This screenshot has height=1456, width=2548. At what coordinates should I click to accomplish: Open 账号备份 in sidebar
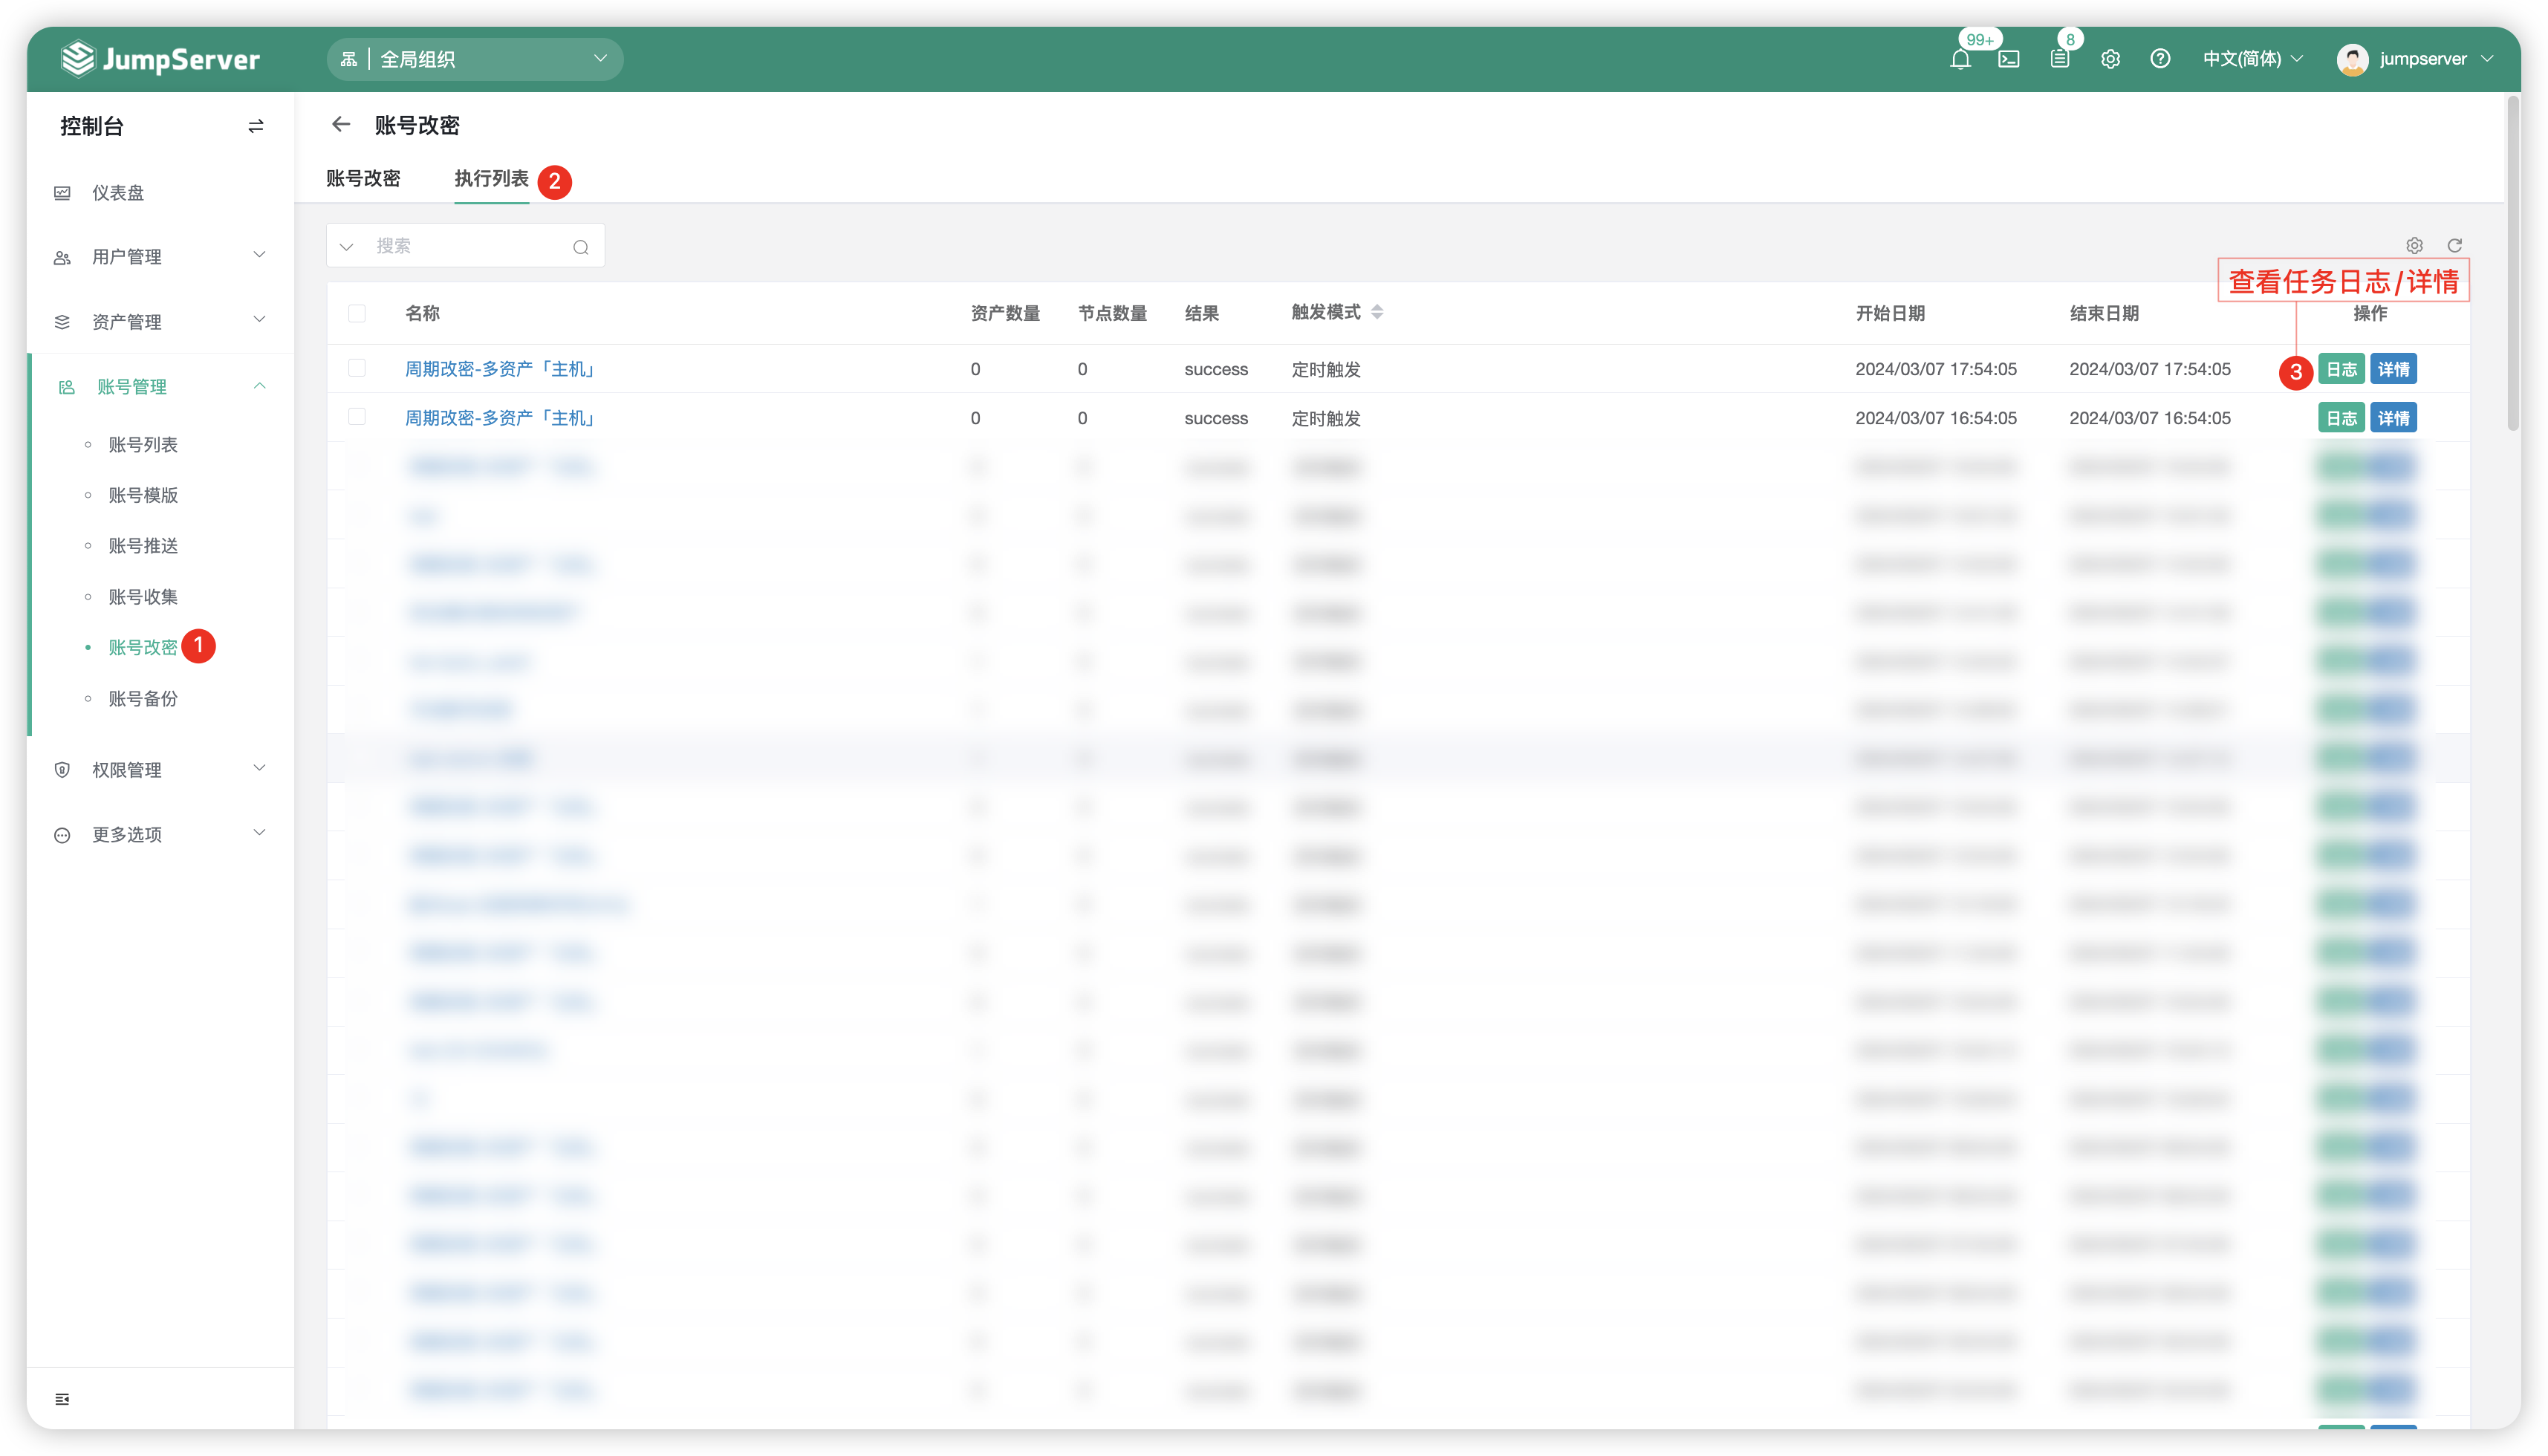click(x=143, y=699)
